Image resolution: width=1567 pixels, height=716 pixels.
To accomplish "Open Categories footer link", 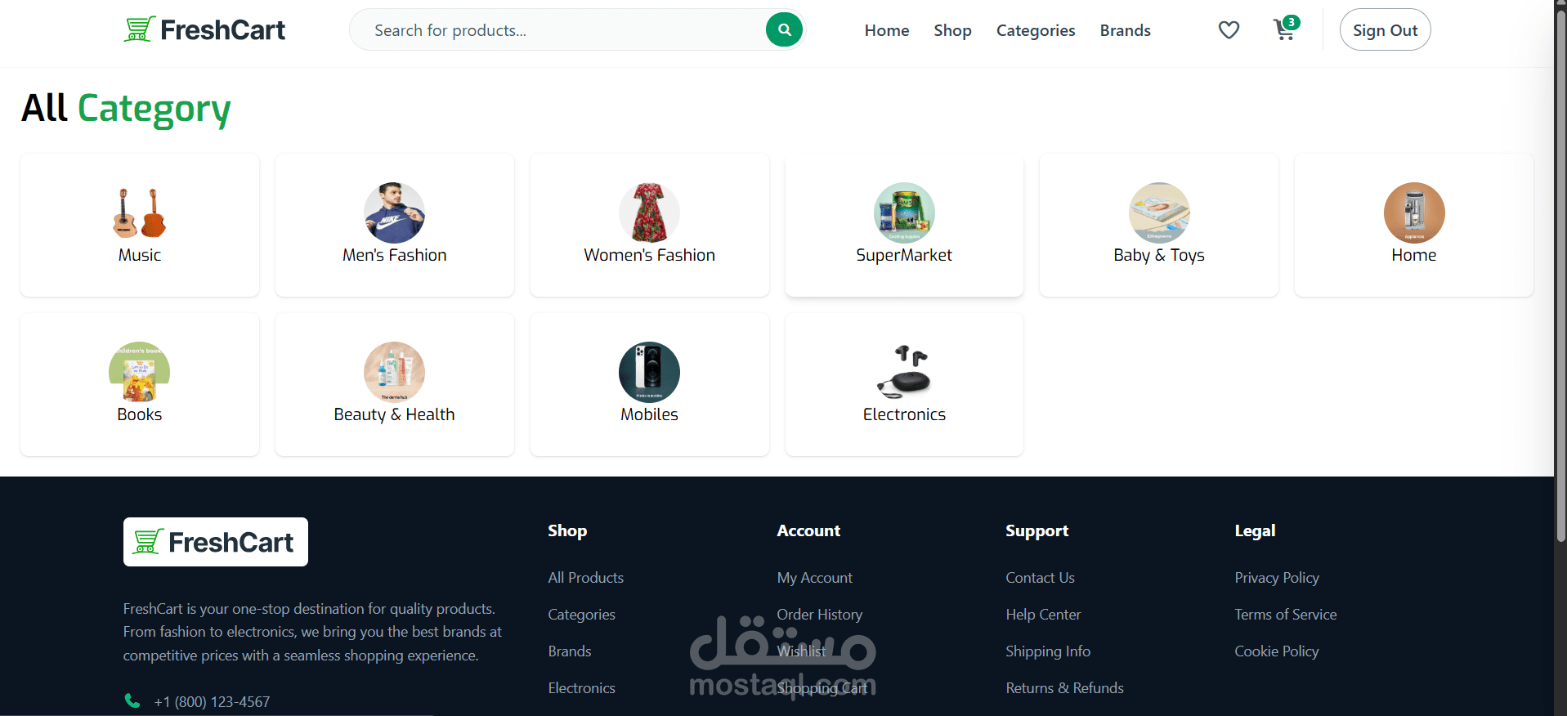I will tap(582, 615).
